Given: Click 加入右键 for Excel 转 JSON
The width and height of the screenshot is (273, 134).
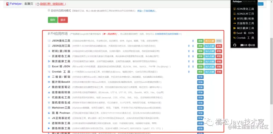Looking at the screenshot, I should point(210,66).
